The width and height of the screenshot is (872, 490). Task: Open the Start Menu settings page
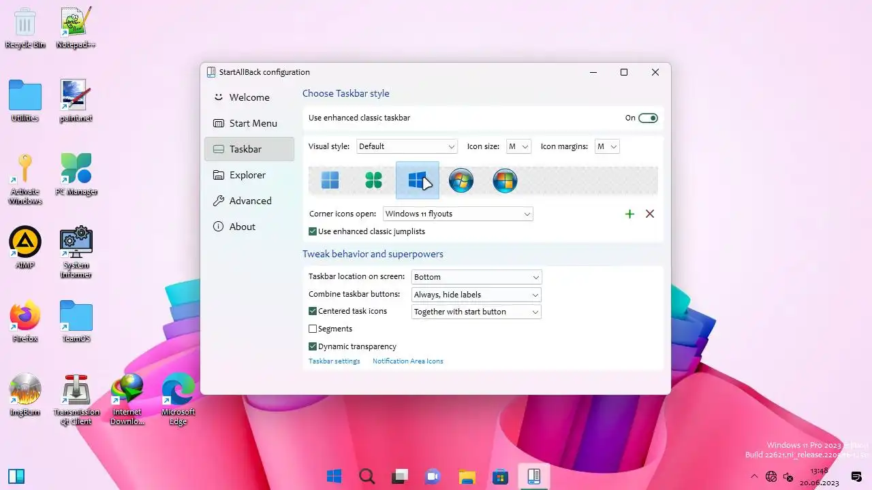pyautogui.click(x=249, y=123)
